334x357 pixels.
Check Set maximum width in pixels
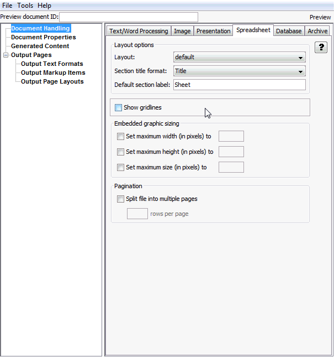click(120, 136)
